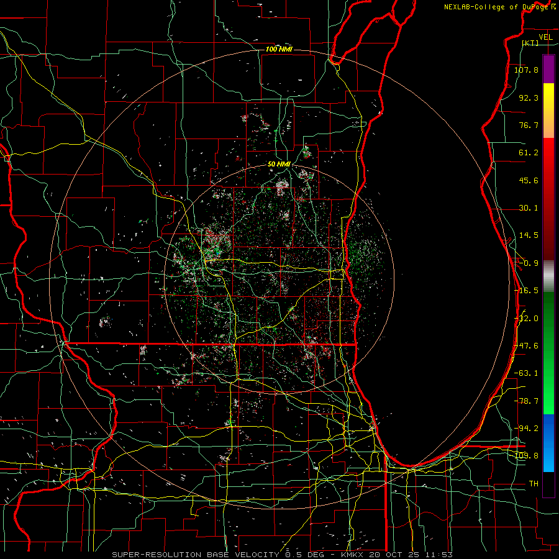Click the 92.3 scale value

coord(529,98)
